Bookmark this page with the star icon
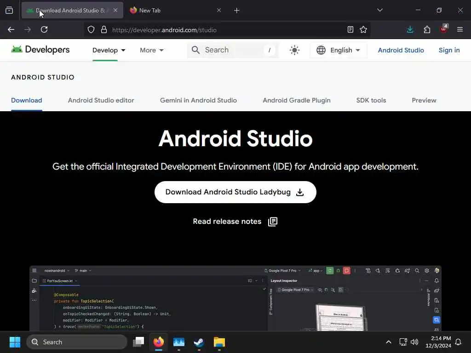 point(363,29)
